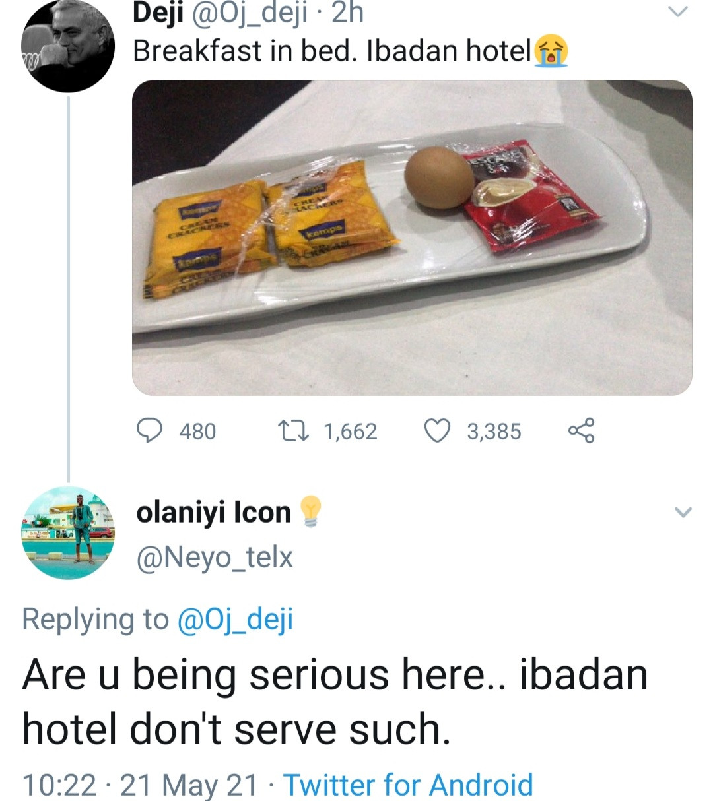Expand the options chevron on olaniyi's reply

[x=683, y=512]
